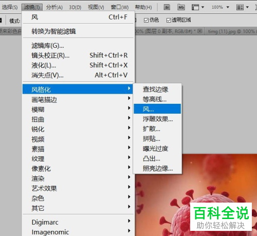
Task: Select 曝光过度 solarize filter
Action: (x=157, y=149)
